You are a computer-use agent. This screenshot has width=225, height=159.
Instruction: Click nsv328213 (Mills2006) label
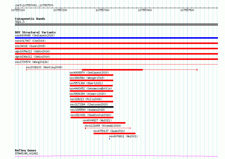[86, 99]
